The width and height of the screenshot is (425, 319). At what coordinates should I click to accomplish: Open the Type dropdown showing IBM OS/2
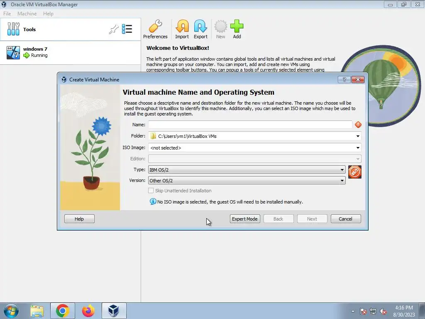point(247,170)
